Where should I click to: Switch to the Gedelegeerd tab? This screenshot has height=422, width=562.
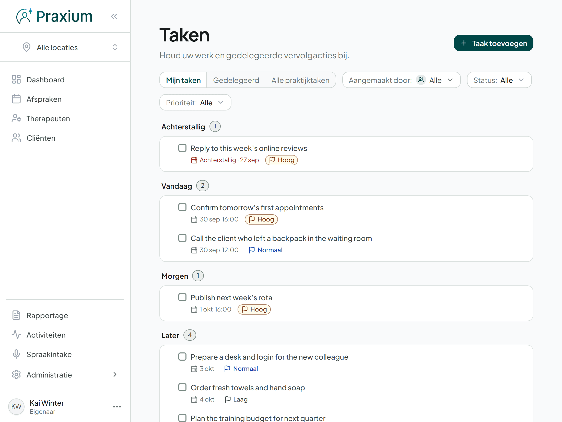pos(236,80)
